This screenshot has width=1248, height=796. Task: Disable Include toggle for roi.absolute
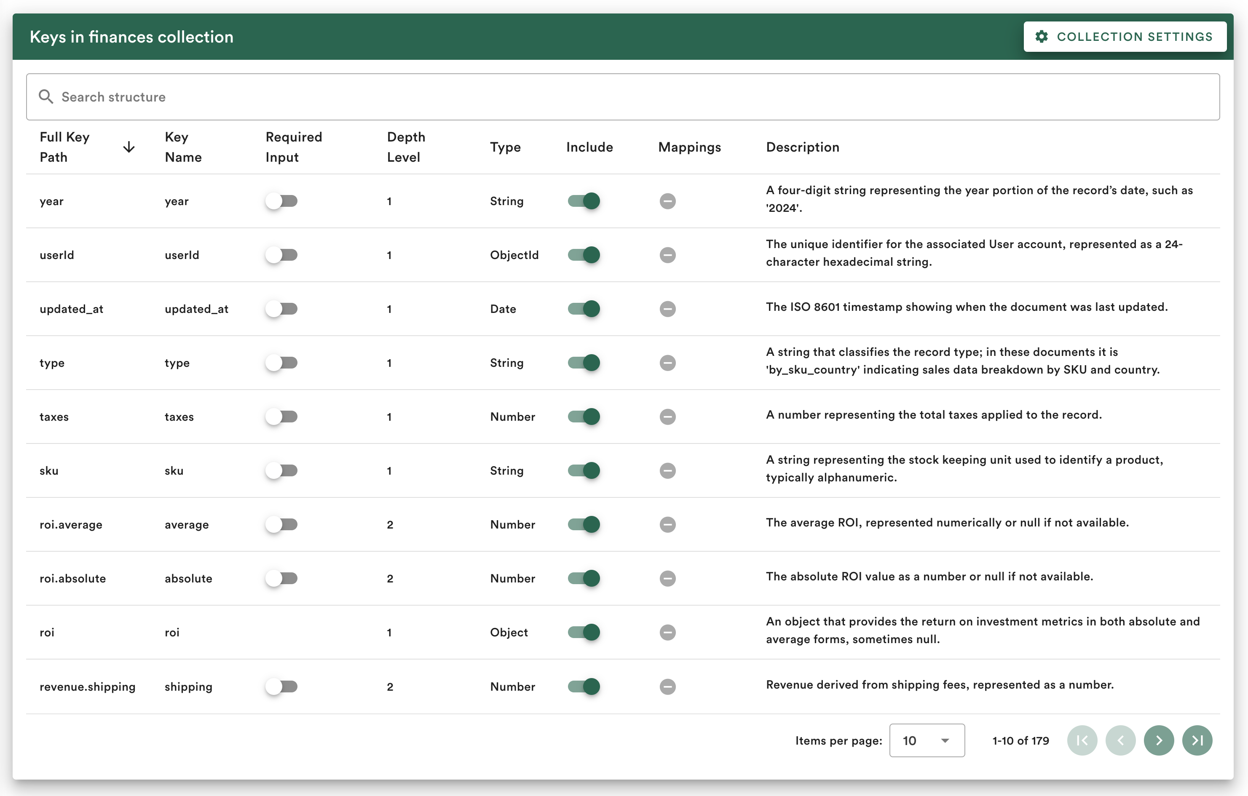pos(584,578)
